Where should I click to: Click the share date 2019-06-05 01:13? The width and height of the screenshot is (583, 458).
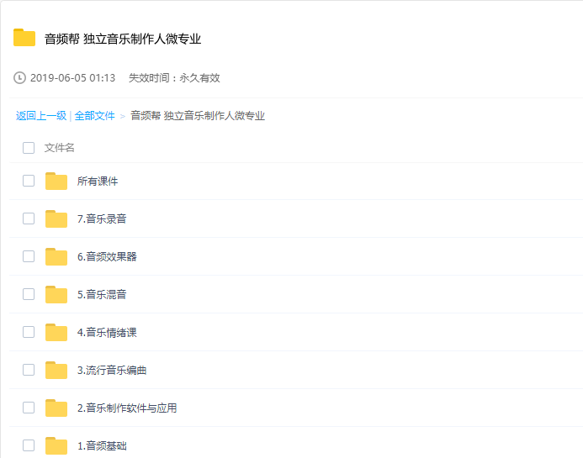click(x=72, y=78)
